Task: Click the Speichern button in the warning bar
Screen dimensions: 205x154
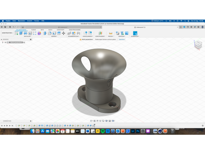Action: [122, 39]
